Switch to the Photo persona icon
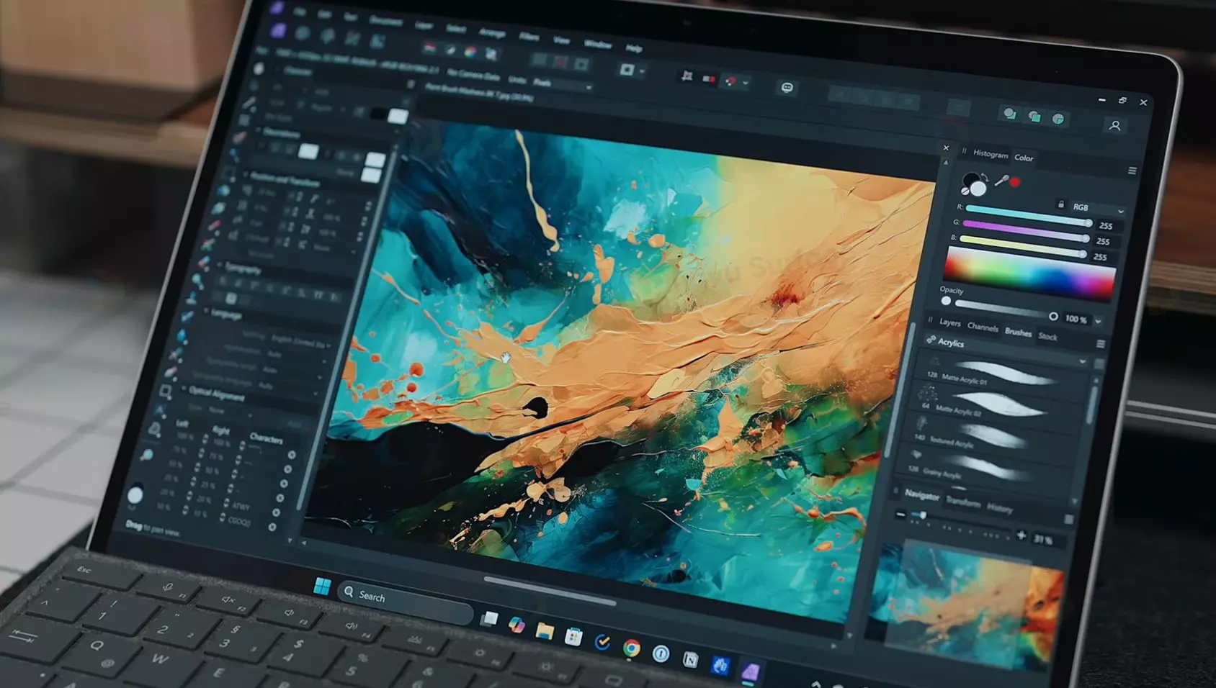Screen dimensions: 1216x688 278,30
